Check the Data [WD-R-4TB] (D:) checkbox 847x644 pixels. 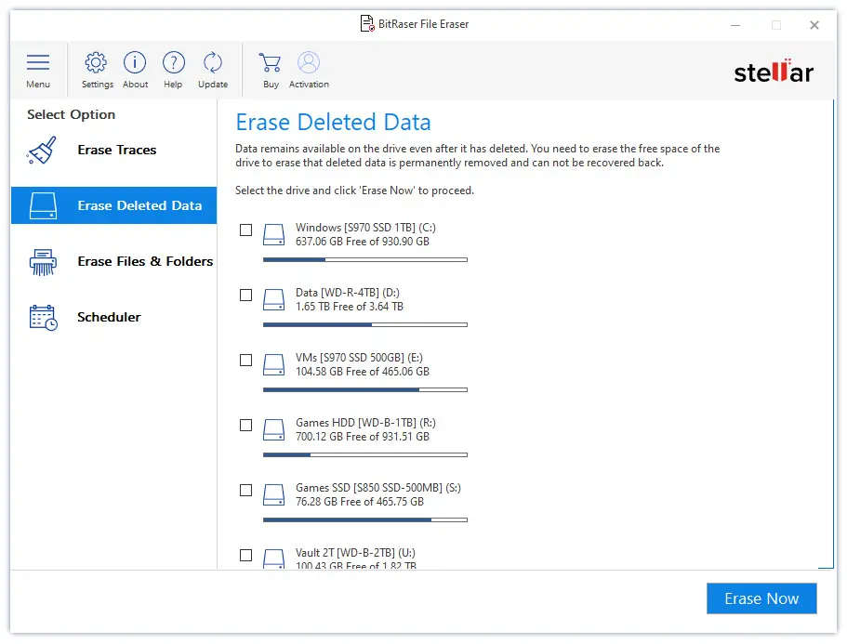tap(245, 295)
